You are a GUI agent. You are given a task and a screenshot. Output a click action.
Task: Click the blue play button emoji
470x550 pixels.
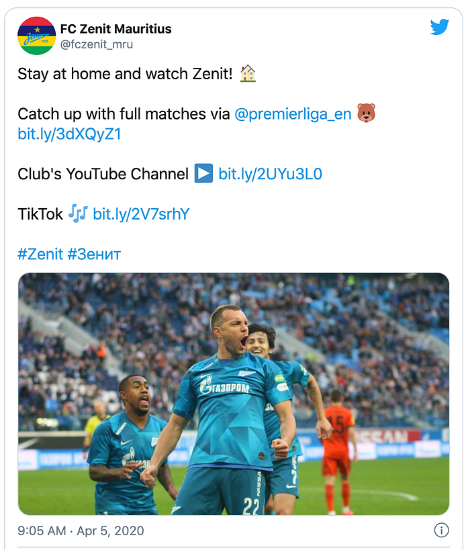coord(204,173)
